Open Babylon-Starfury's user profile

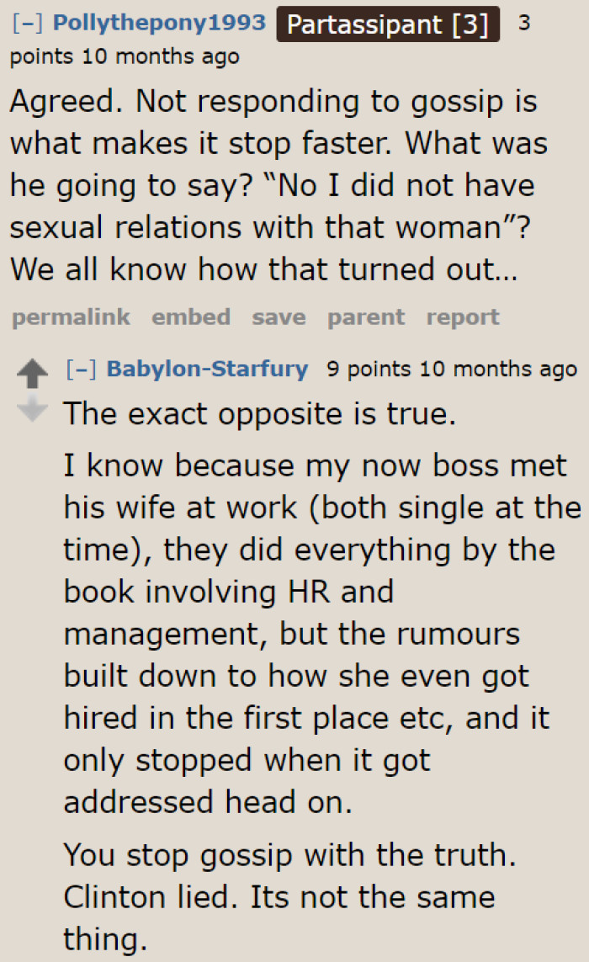210,369
